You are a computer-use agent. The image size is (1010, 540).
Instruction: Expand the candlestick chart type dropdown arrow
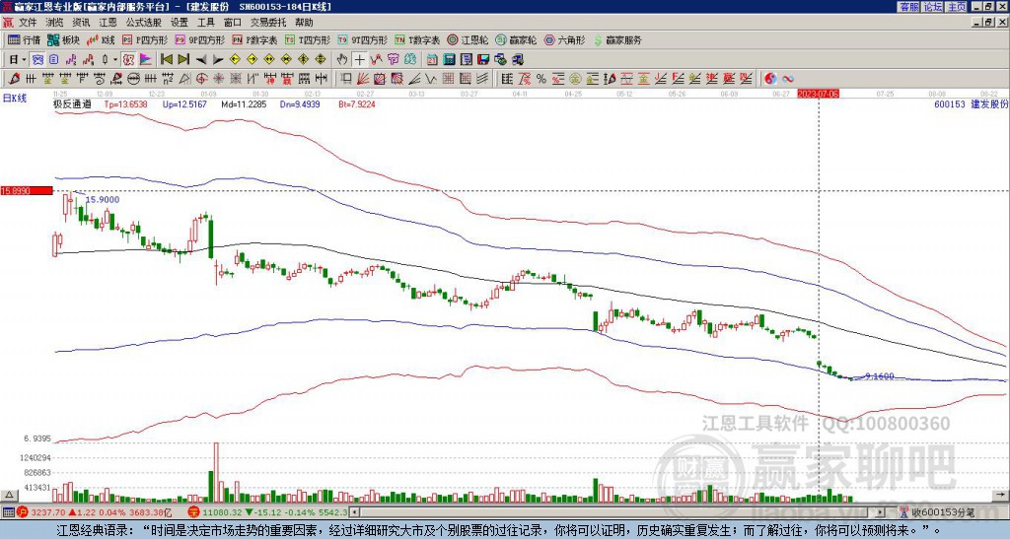115,60
